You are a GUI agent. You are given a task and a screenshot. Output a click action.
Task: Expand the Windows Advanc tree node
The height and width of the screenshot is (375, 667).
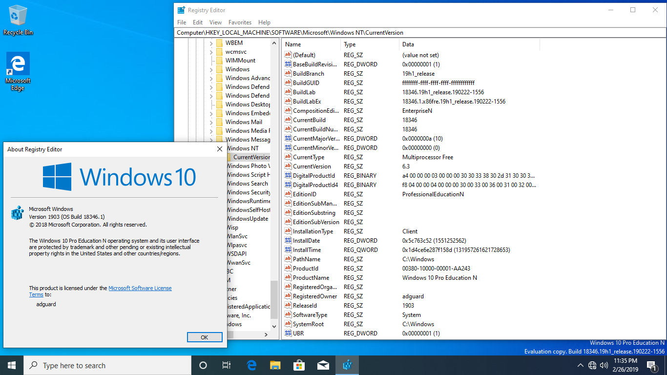tap(211, 78)
